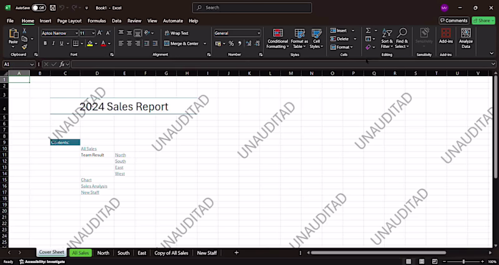Viewport: 499px width, 265px height.
Task: Open the font size dropdown
Action: [93, 33]
